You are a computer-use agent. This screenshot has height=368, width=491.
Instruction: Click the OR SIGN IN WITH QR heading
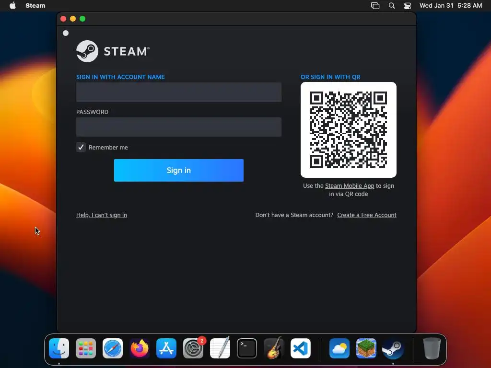tap(330, 77)
